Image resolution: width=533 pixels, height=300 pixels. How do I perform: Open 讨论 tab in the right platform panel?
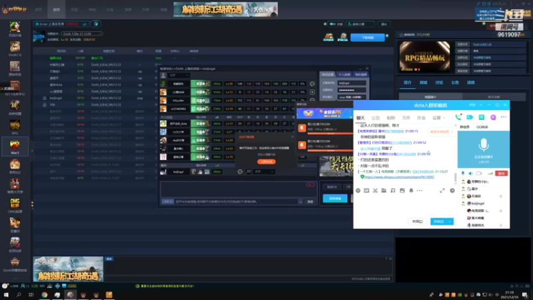439,83
